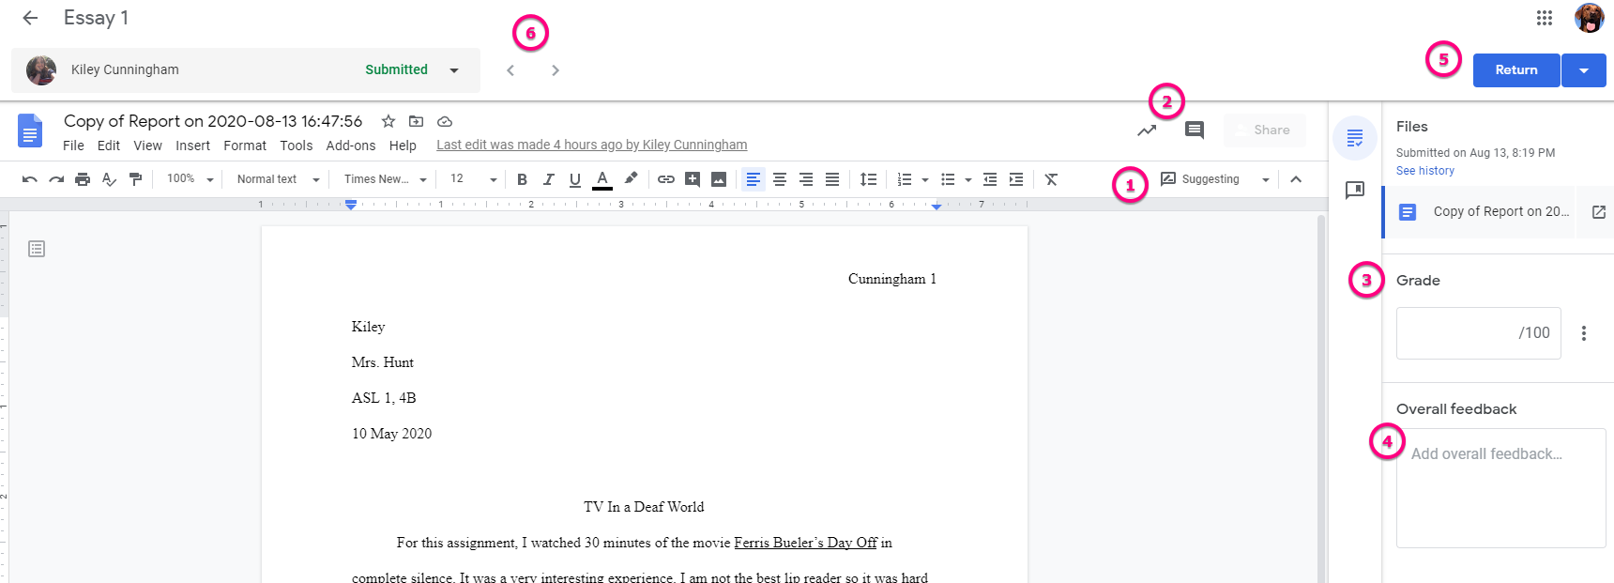Click the paint format roller icon

pos(135,179)
